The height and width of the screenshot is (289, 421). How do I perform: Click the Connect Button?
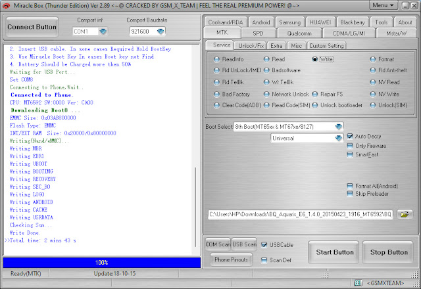click(x=32, y=27)
